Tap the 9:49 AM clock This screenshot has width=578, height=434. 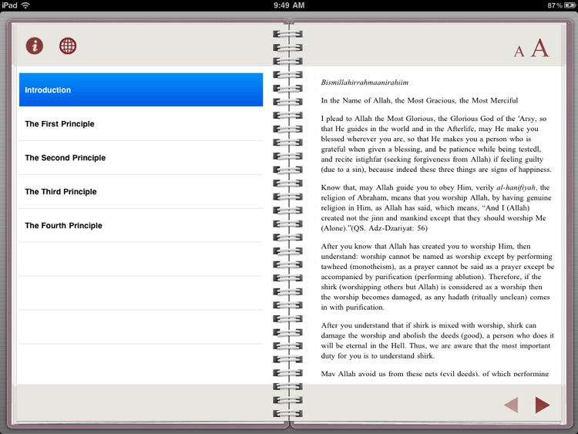(289, 5)
